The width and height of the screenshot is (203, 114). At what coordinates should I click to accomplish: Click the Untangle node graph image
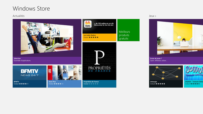pyautogui.click(x=166, y=73)
